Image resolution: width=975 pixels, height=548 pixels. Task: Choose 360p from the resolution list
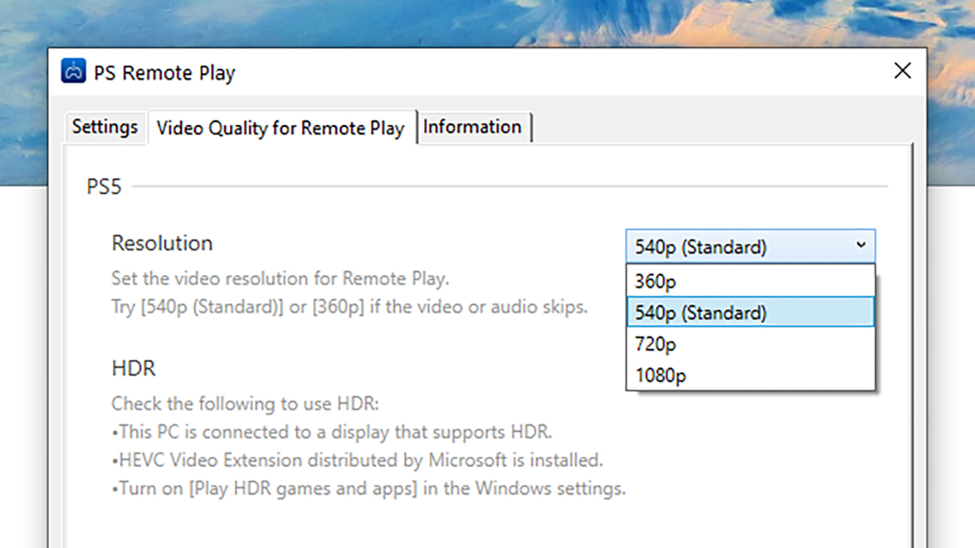coord(751,281)
